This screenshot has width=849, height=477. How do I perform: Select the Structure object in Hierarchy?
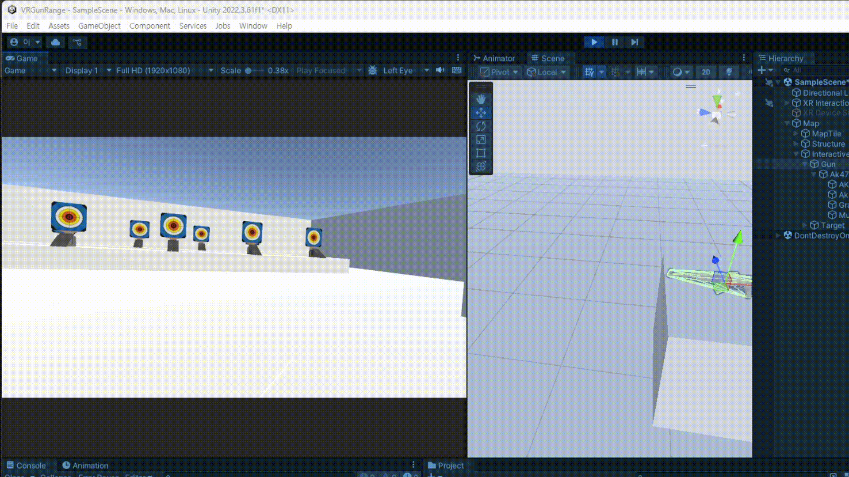click(828, 144)
